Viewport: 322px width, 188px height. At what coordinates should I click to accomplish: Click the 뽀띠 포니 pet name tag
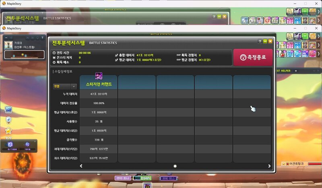[123, 178]
